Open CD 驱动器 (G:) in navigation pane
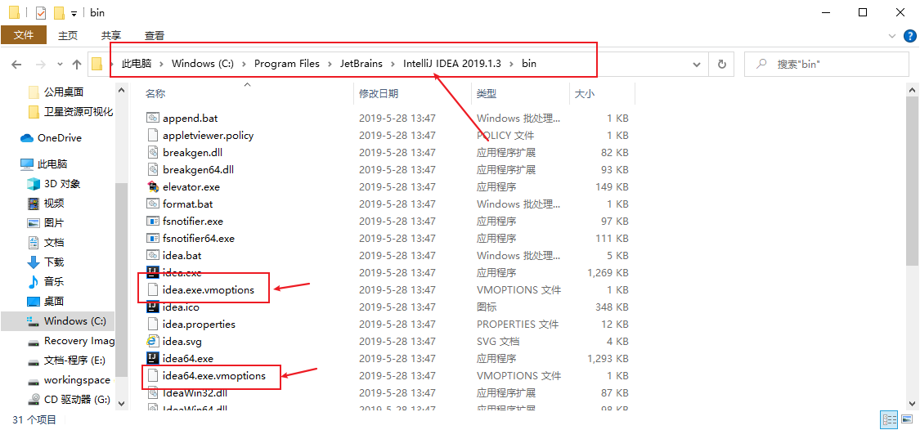This screenshot has height=430, width=920. pyautogui.click(x=77, y=400)
